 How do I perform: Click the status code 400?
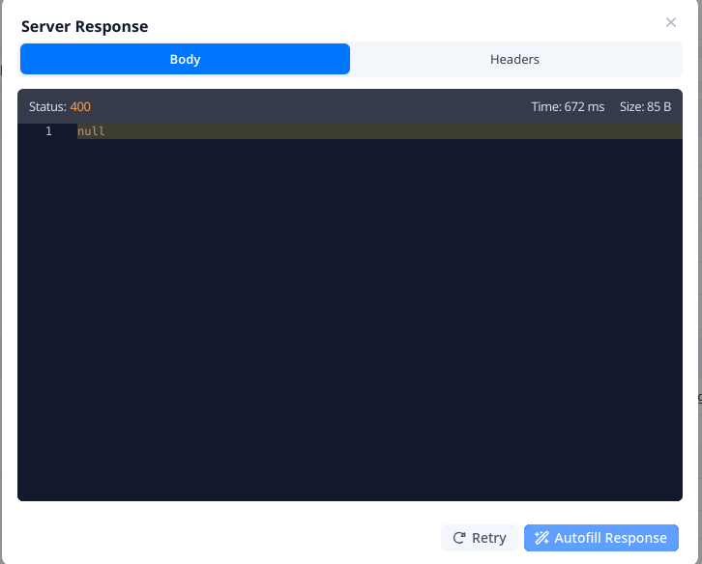(x=80, y=106)
